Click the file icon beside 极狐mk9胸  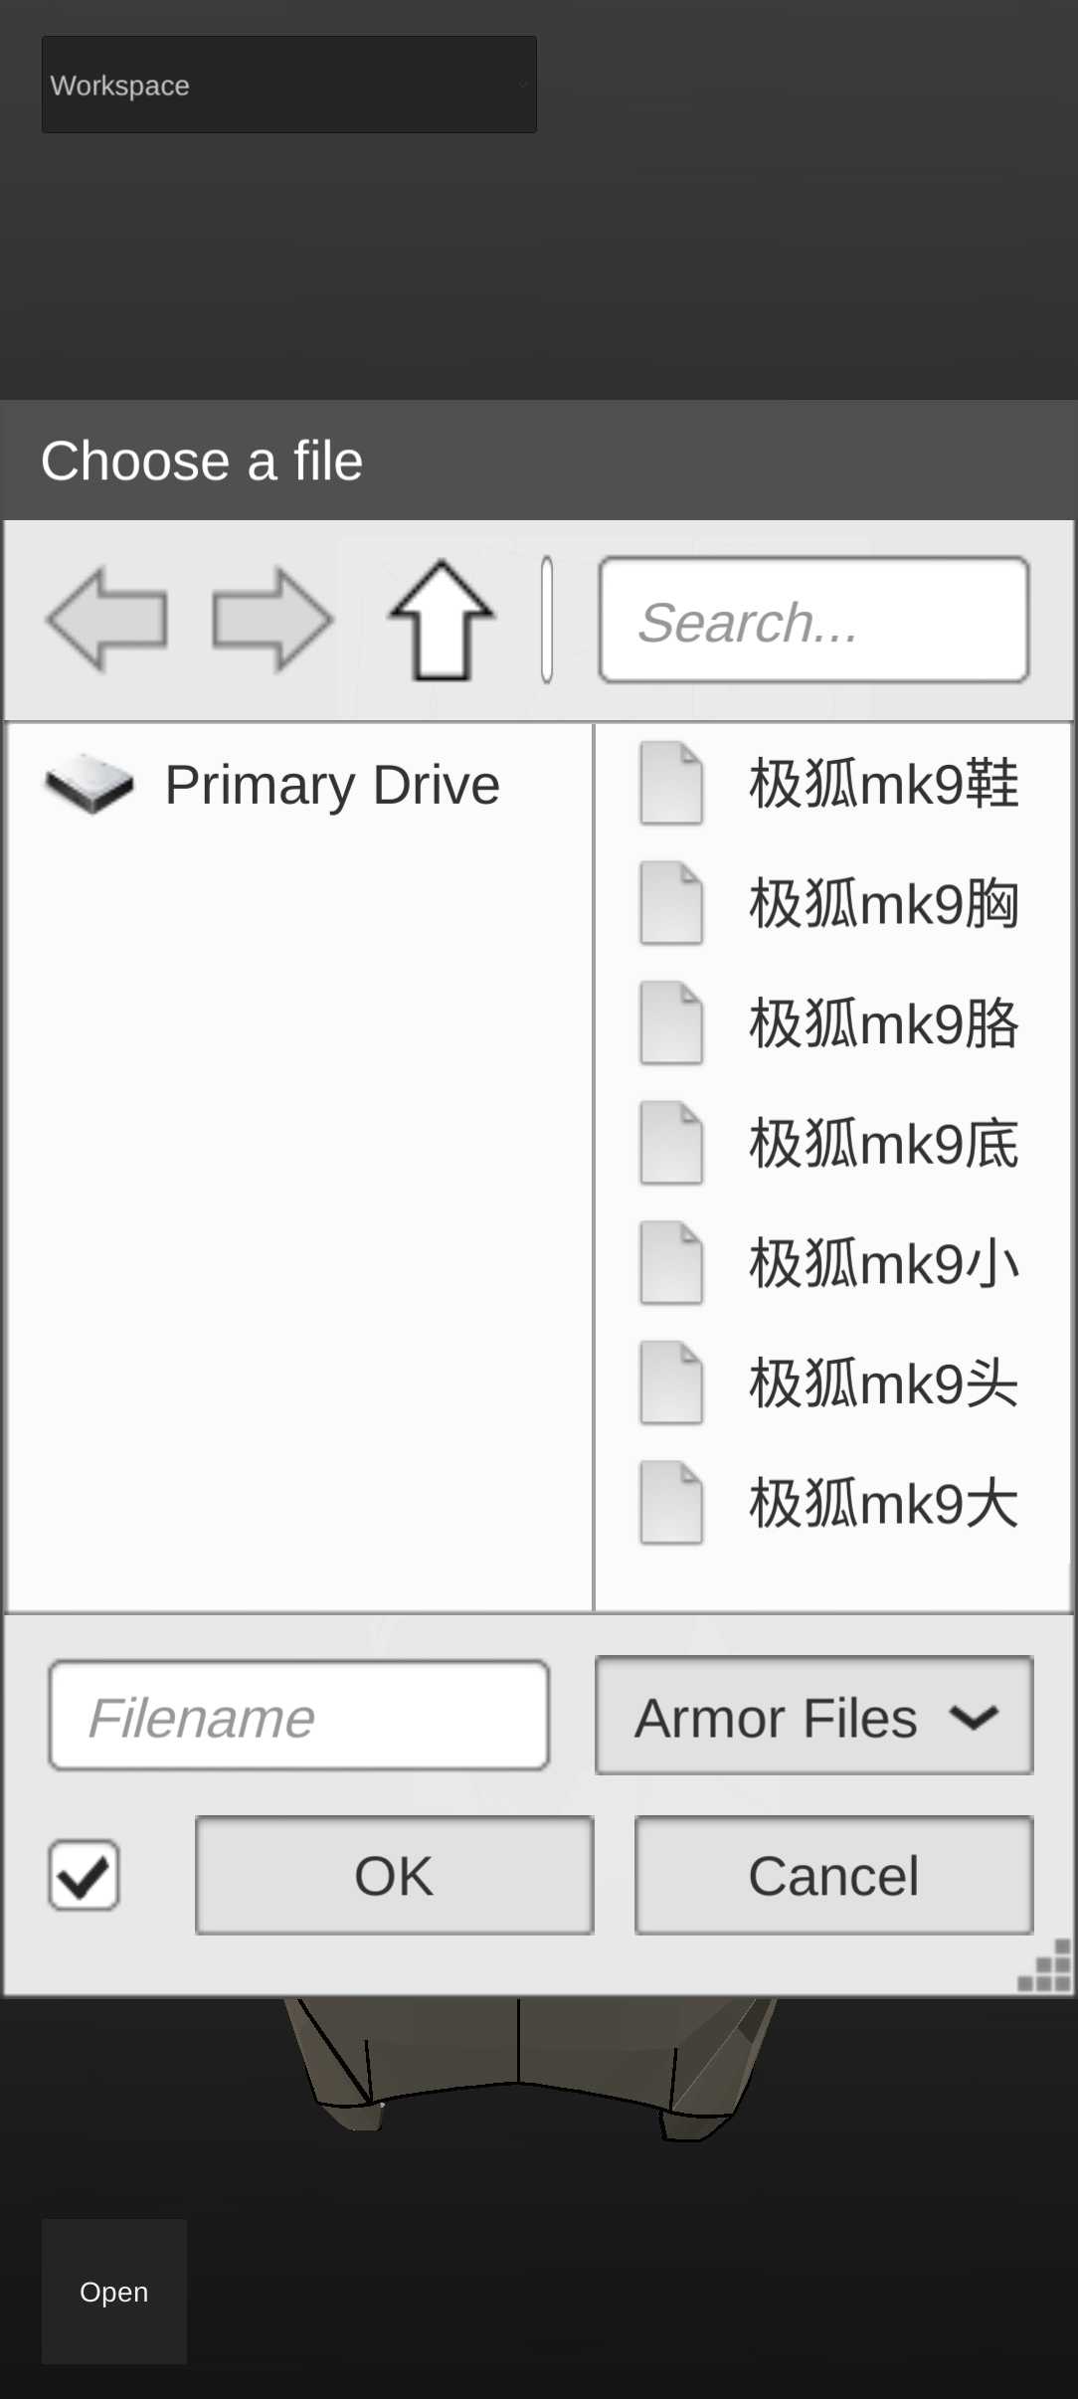(x=671, y=903)
